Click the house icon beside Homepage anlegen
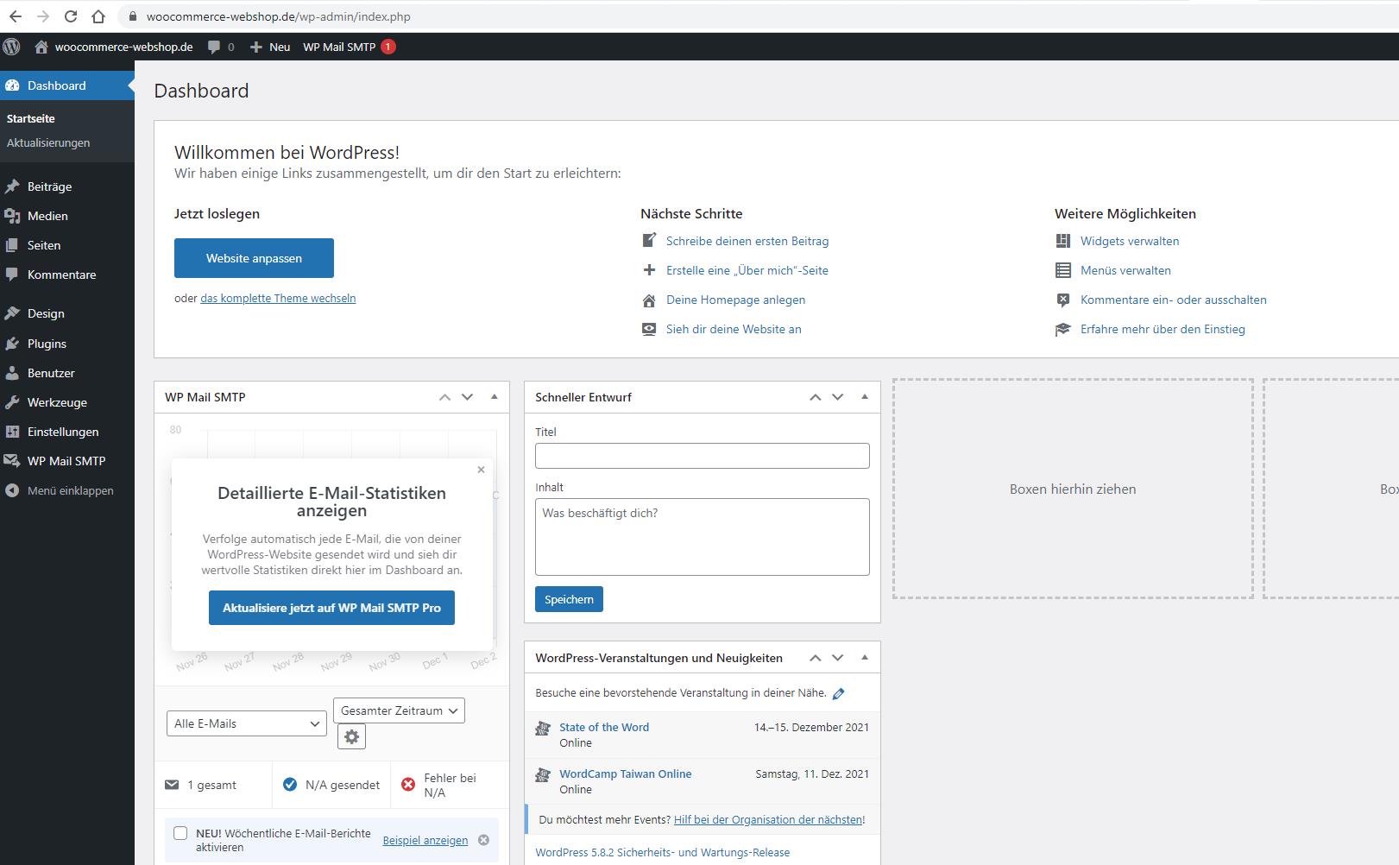This screenshot has height=865, width=1399. [x=649, y=300]
